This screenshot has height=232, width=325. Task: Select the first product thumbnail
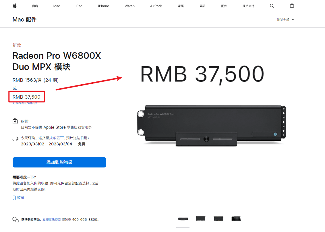(183, 219)
